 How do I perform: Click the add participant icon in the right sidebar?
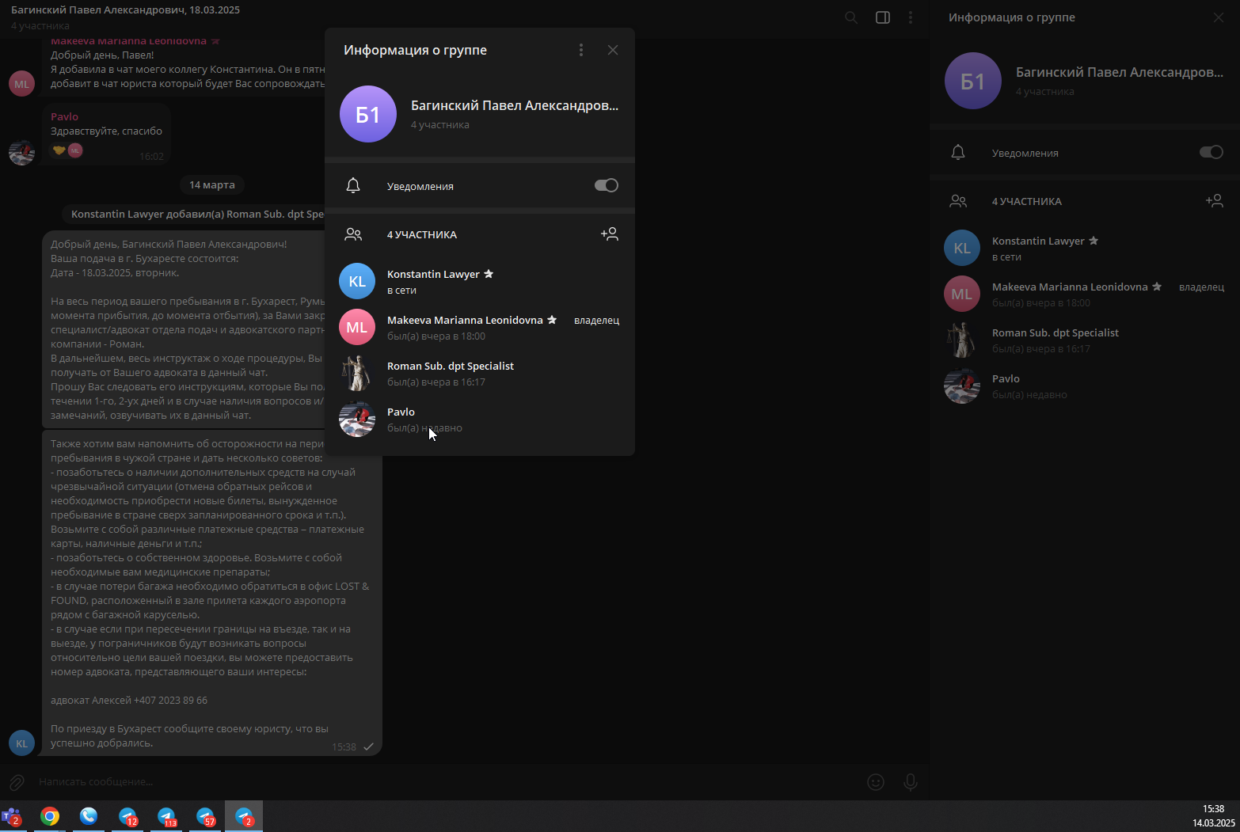(1214, 201)
